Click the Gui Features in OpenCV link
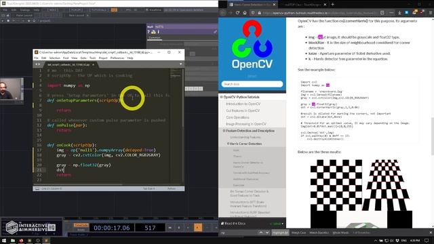Image resolution: width=434 pixels, height=244 pixels. 243,110
